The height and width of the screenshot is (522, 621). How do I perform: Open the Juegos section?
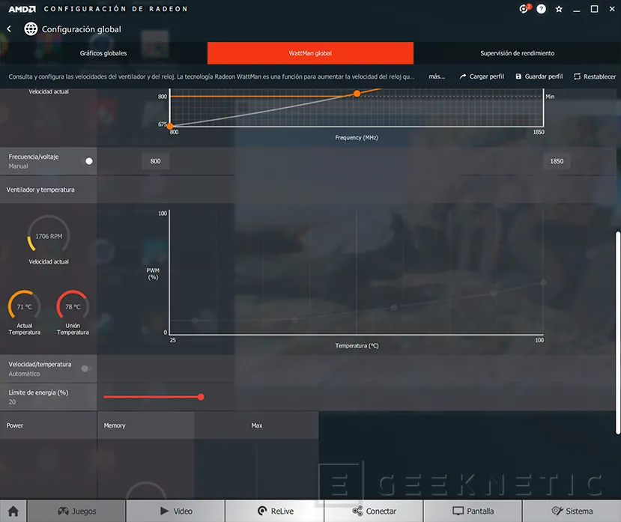(x=77, y=511)
